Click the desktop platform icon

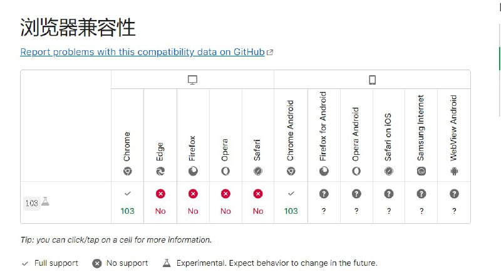point(192,80)
